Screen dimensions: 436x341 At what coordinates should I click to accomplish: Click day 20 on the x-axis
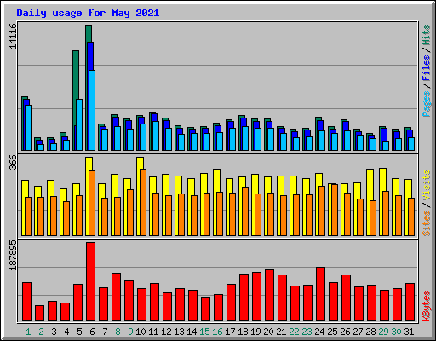(x=268, y=332)
